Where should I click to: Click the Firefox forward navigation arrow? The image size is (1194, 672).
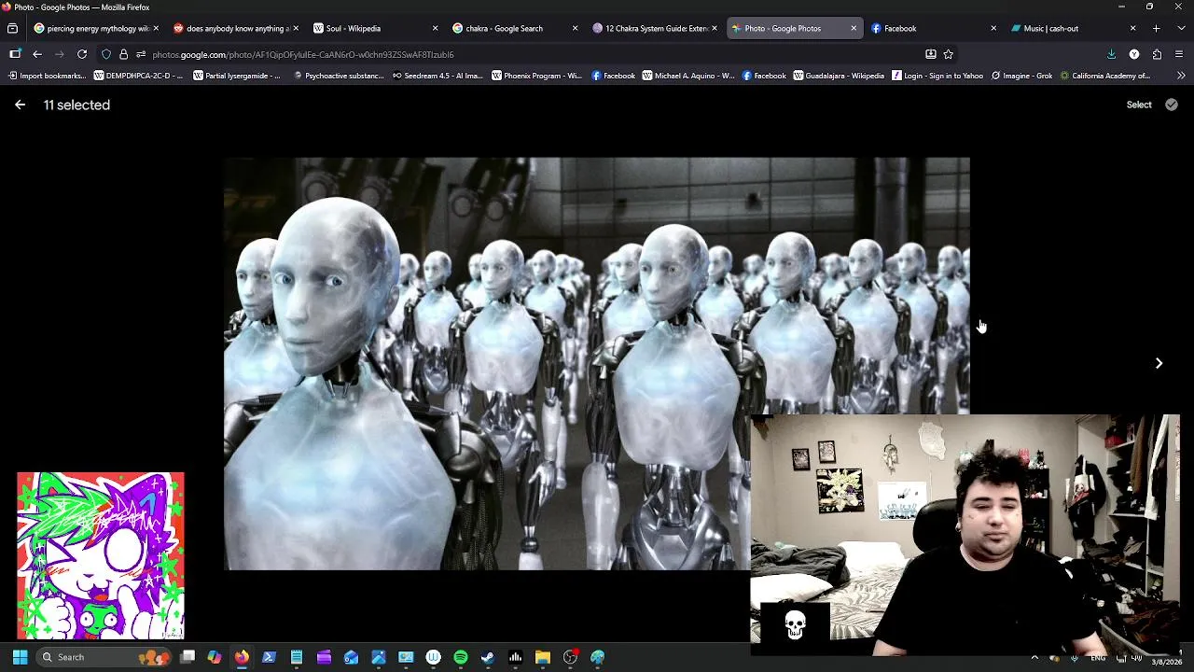(x=60, y=54)
